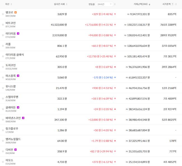Open the 이더리움 클래식 ETC/KRW market
Screen dimensions: 182x166
[x=15, y=56]
